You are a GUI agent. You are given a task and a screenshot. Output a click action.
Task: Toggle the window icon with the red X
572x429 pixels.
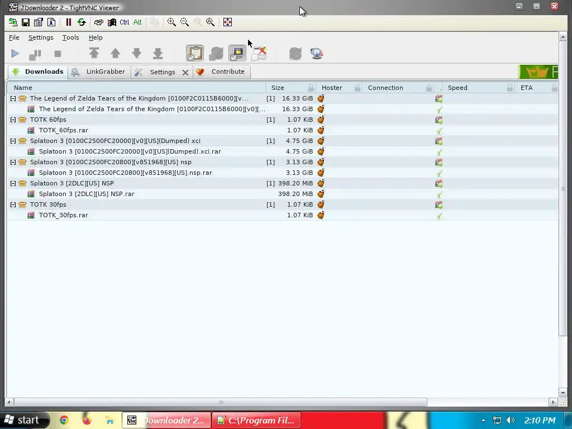(x=259, y=53)
